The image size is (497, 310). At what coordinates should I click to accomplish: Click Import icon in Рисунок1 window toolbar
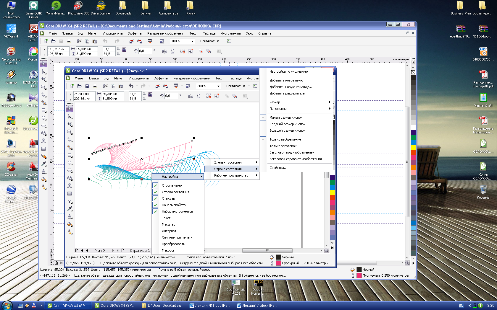pyautogui.click(x=158, y=86)
